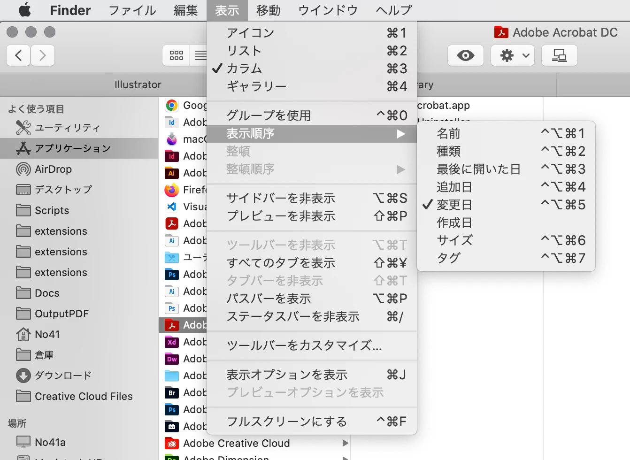Click the screen share toolbar button
This screenshot has height=460, width=630.
(559, 55)
